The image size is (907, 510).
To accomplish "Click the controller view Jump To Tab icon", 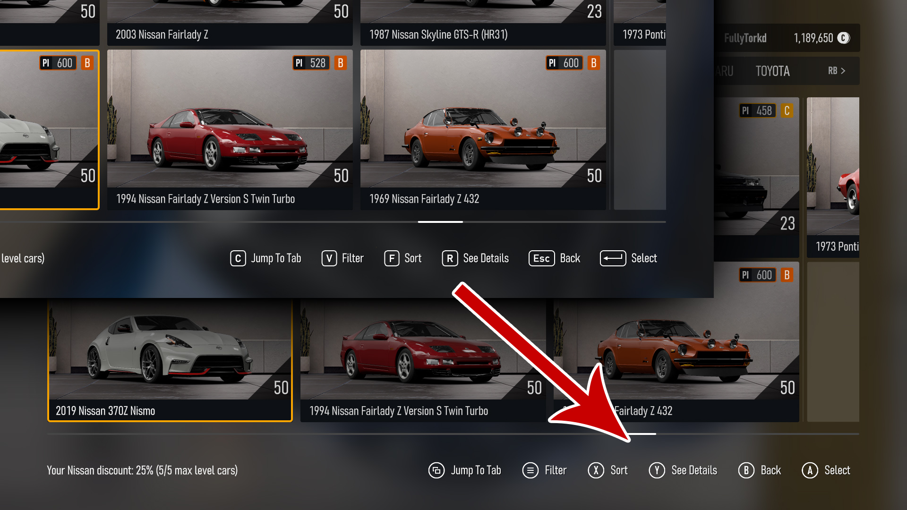I will (436, 470).
